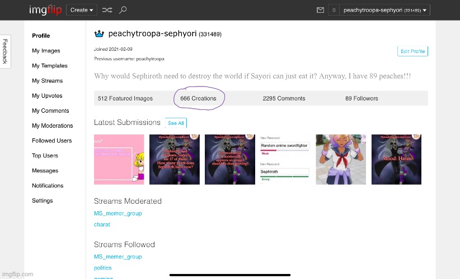The width and height of the screenshot is (460, 279).
Task: Open the 512 Featured Images stat
Action: pyautogui.click(x=125, y=98)
